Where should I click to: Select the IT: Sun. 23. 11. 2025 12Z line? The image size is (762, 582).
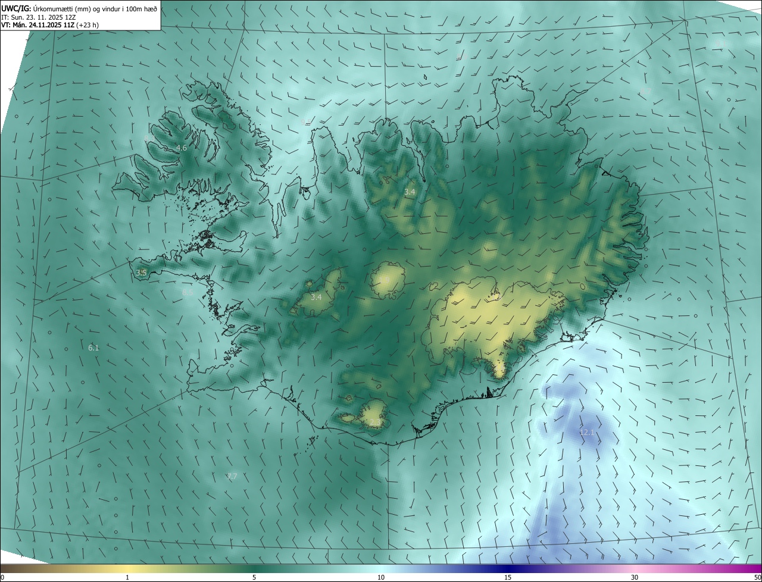38,17
